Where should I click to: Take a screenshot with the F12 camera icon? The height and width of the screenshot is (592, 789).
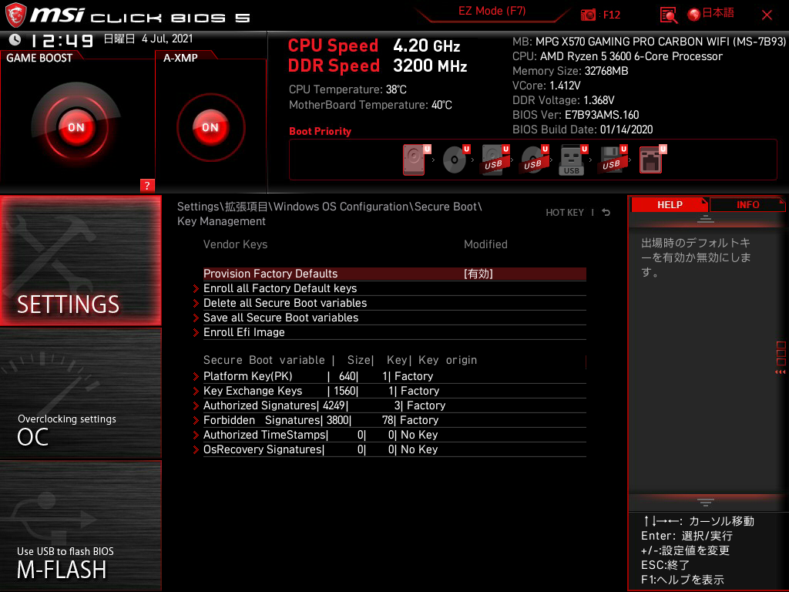click(x=588, y=15)
